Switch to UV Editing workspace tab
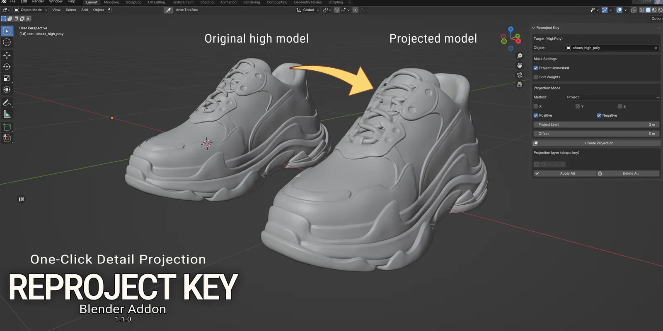This screenshot has width=663, height=331. (157, 2)
